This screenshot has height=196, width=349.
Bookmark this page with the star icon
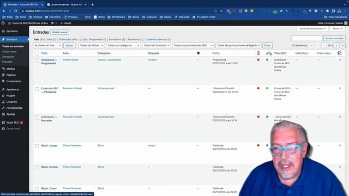(x=221, y=11)
